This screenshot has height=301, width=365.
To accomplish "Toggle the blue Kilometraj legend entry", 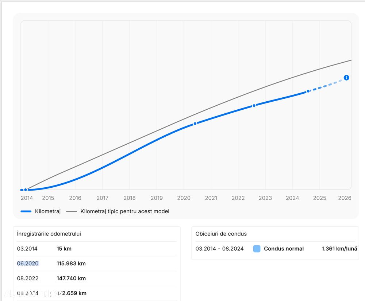I will point(41,211).
